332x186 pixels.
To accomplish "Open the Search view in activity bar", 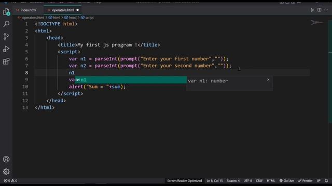I will pyautogui.click(x=6, y=24).
